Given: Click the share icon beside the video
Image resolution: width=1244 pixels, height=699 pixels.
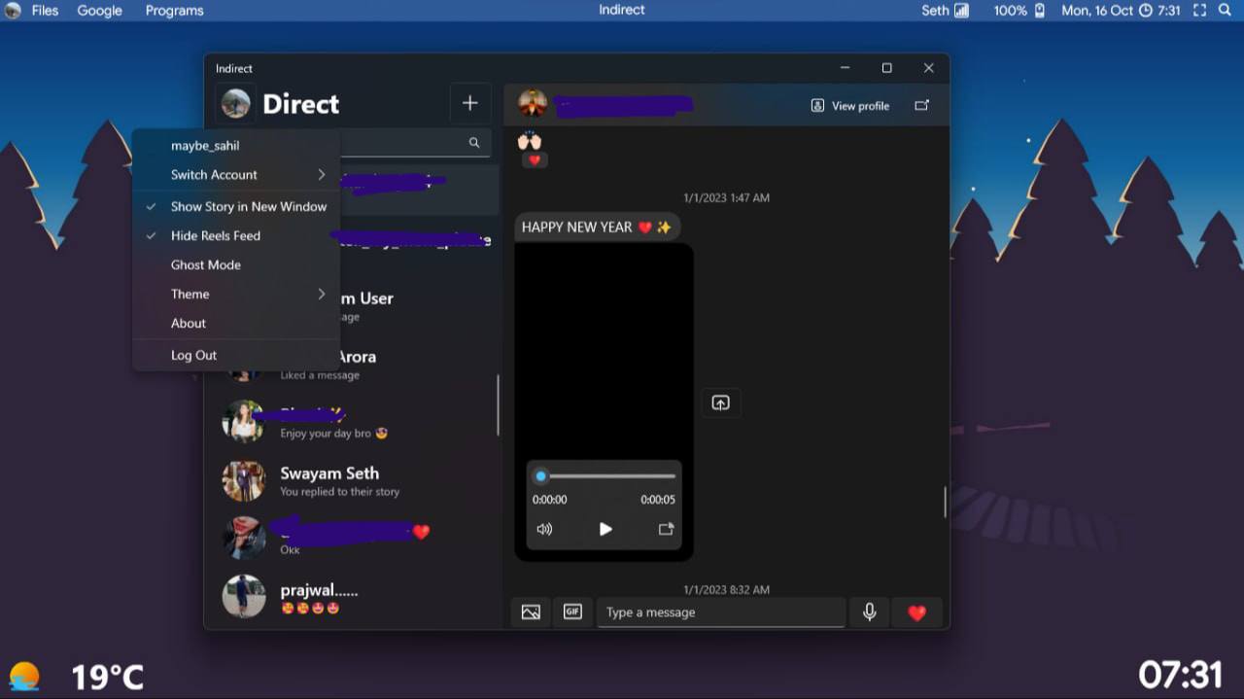Looking at the screenshot, I should point(720,402).
